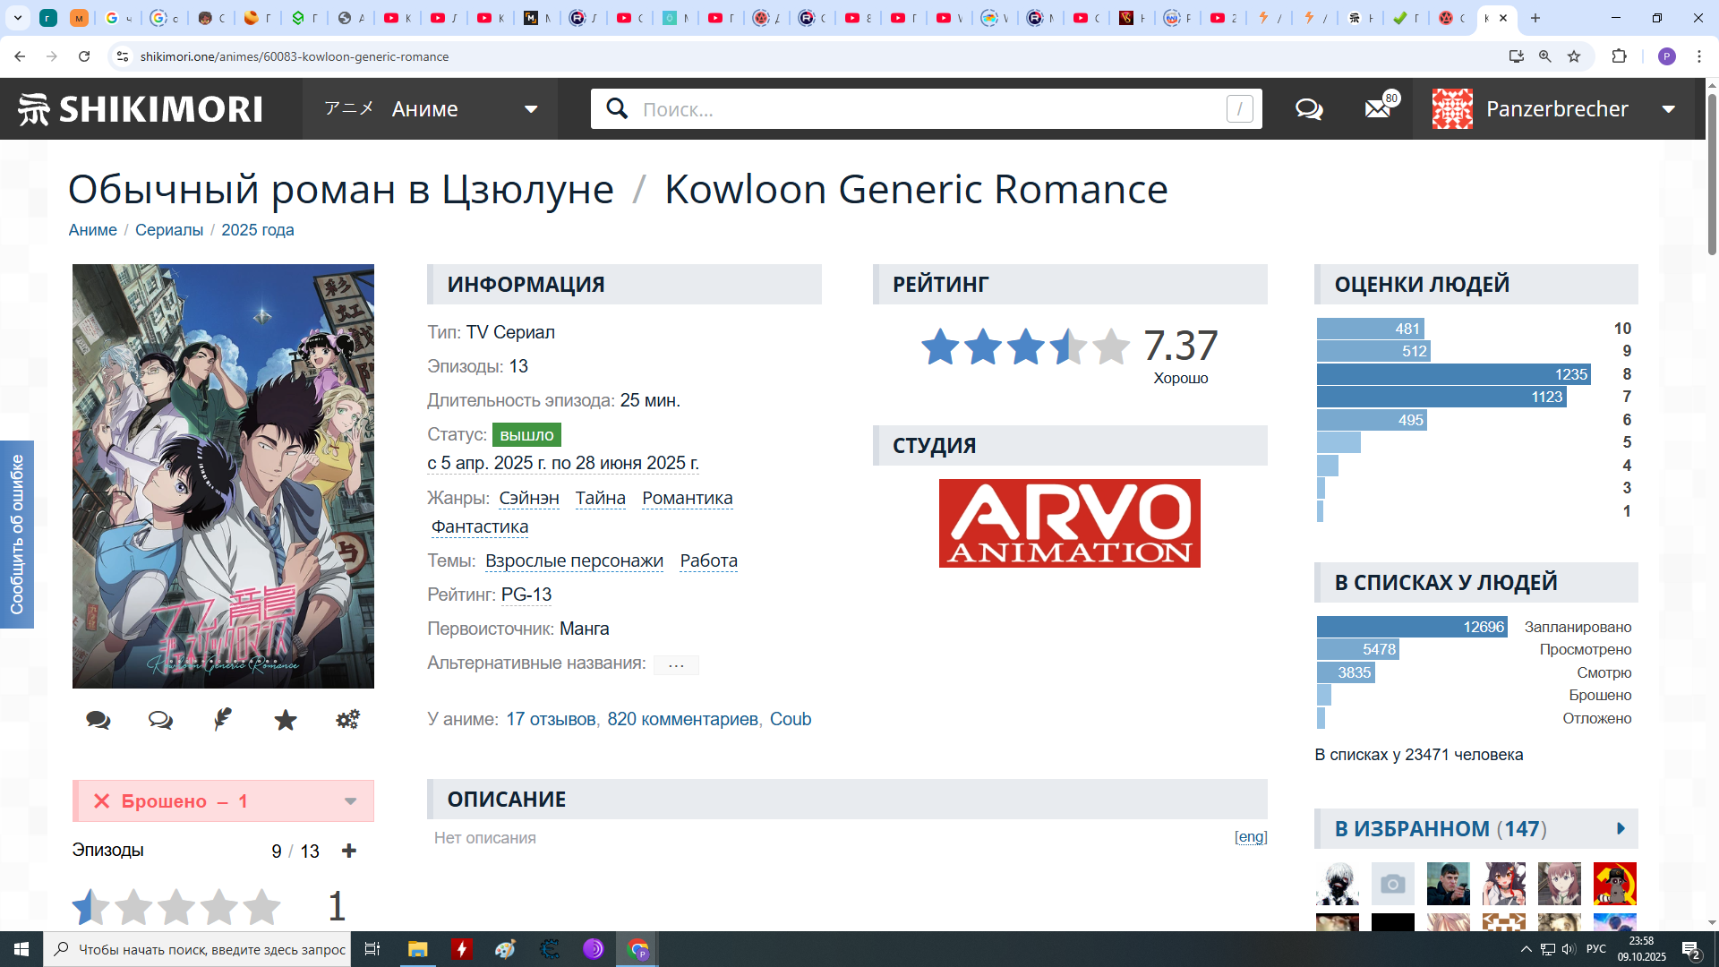The height and width of the screenshot is (967, 1719).
Task: Click the Shikimori logo in header
Action: (x=141, y=109)
